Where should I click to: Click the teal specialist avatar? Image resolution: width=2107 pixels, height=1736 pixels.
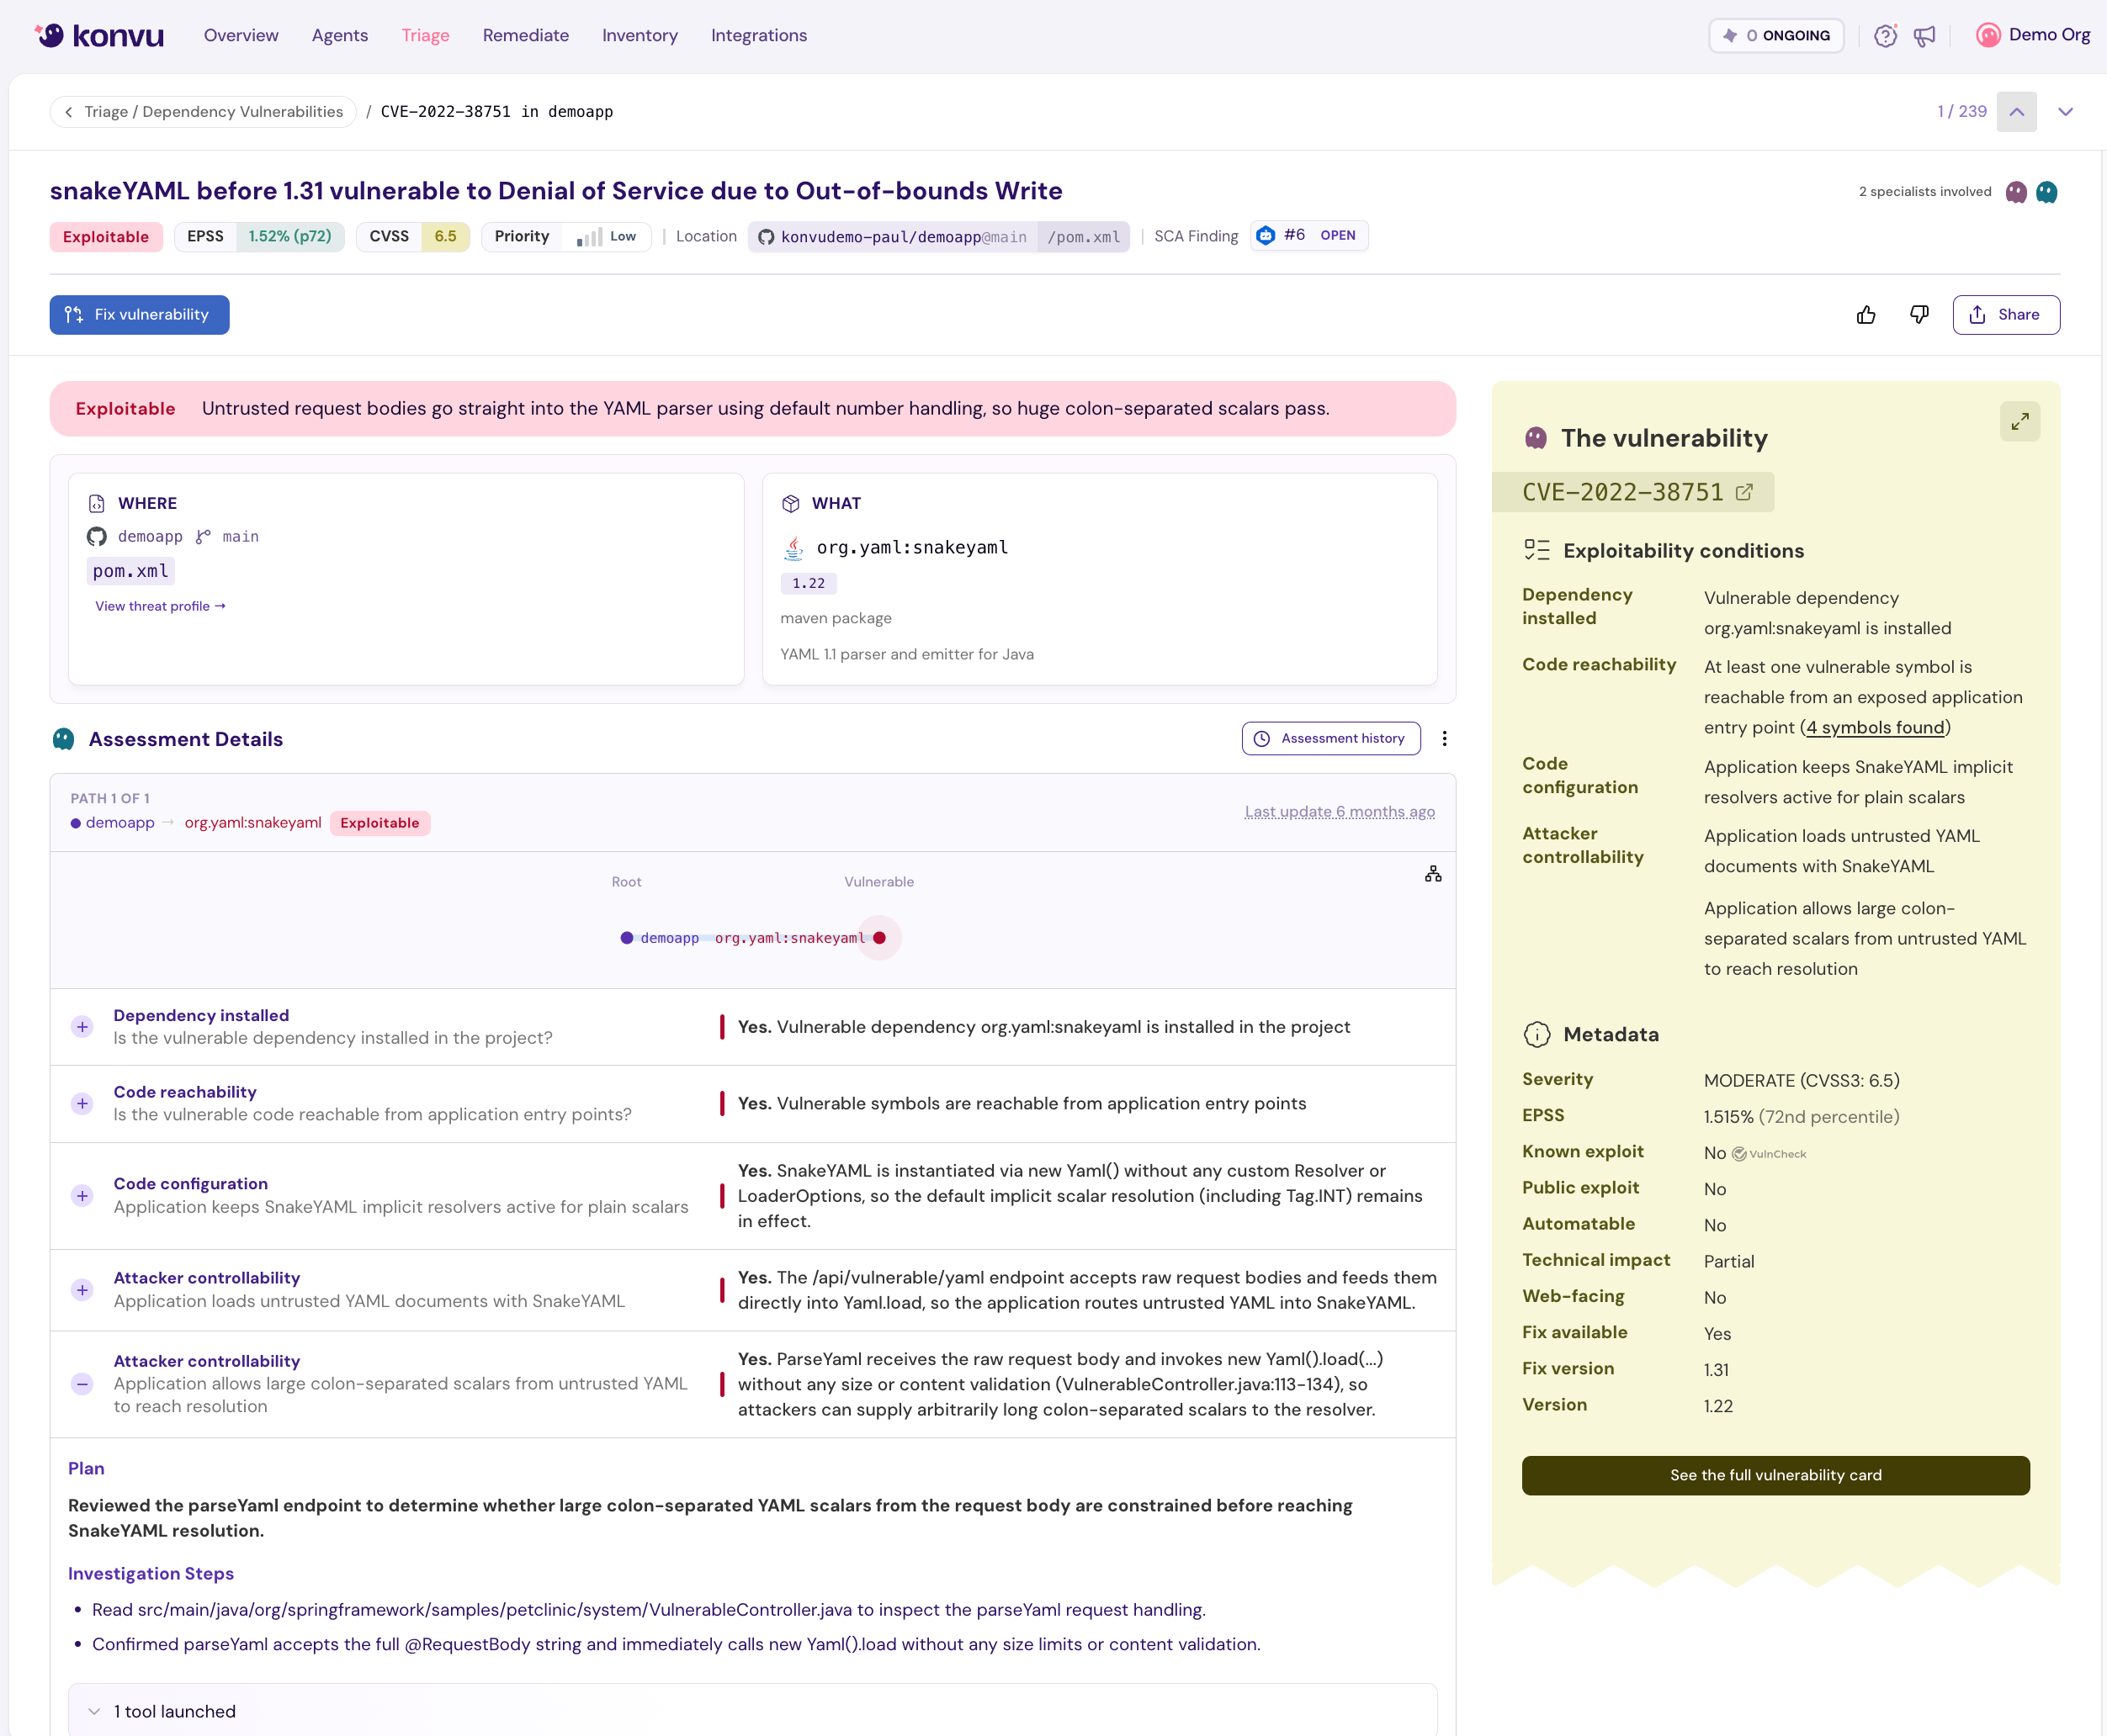coord(2046,192)
